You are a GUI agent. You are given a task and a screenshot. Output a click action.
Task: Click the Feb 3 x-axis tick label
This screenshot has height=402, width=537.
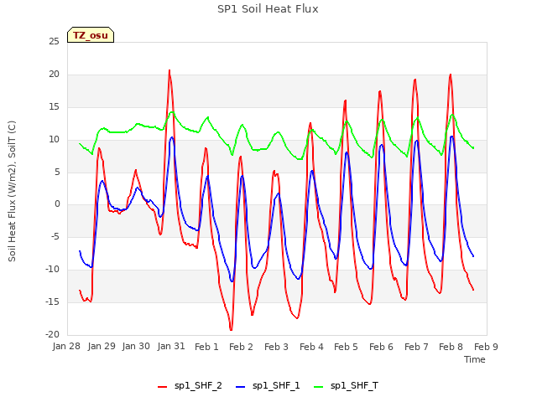pos(276,347)
